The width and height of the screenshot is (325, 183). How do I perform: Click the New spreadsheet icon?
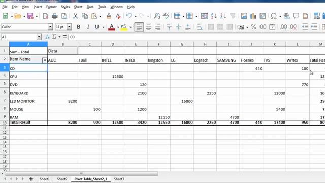pos(5,16)
